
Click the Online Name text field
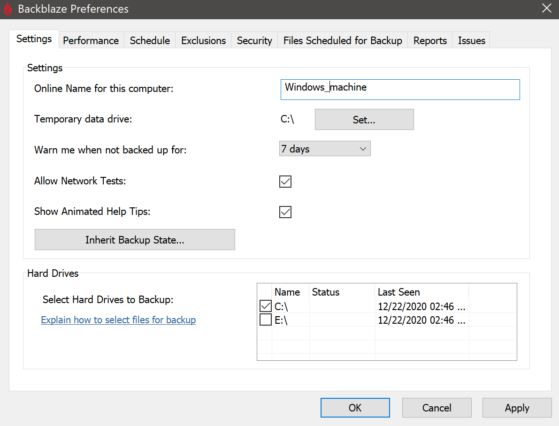pyautogui.click(x=400, y=90)
